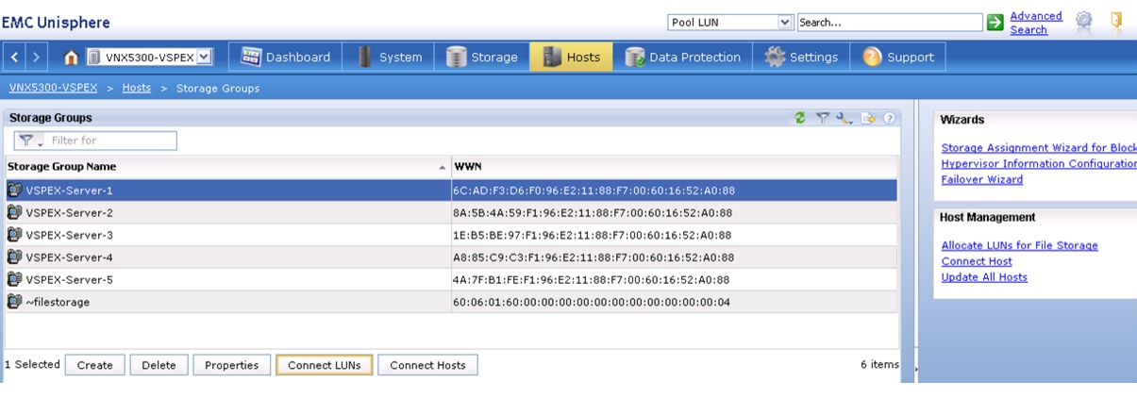Screen dimensions: 1137x415
Task: Sort by WWN column header
Action: pyautogui.click(x=675, y=167)
